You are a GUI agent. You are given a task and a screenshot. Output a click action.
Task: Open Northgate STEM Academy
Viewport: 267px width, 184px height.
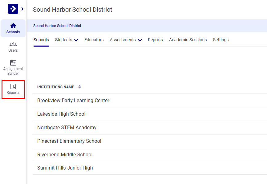tap(67, 127)
